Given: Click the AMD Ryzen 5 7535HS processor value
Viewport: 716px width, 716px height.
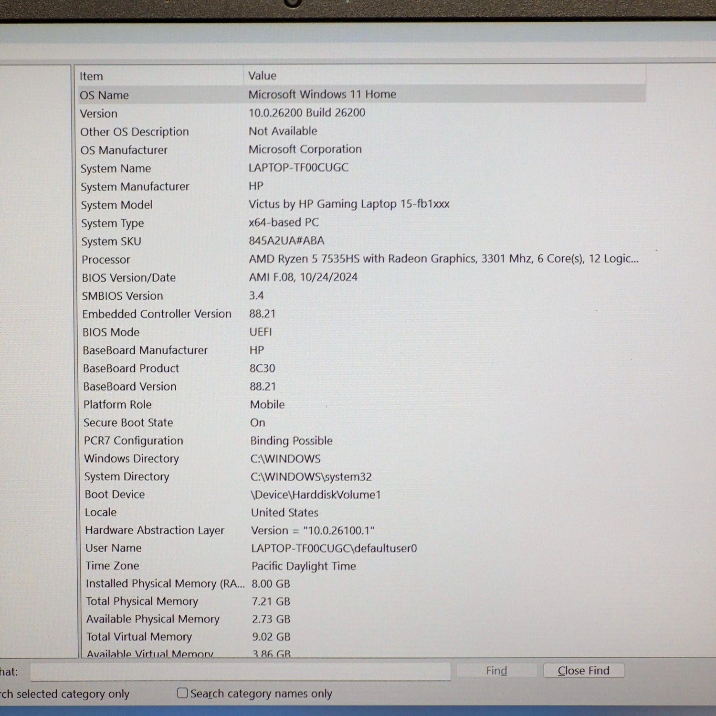Looking at the screenshot, I should pyautogui.click(x=443, y=259).
